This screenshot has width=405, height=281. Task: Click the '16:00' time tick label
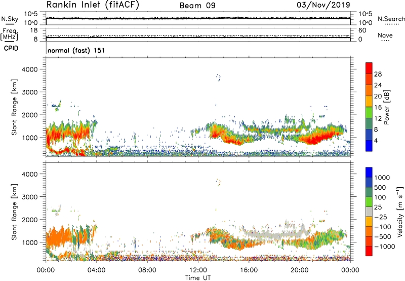pos(249,270)
